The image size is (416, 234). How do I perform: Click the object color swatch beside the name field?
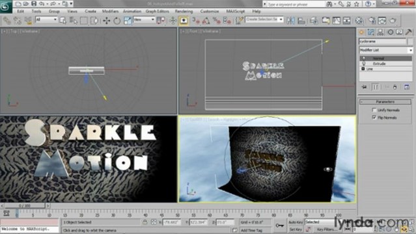410,42
